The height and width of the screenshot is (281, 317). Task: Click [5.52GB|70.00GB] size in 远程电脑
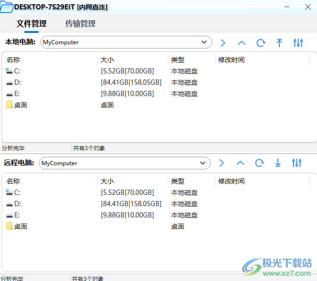tap(127, 193)
